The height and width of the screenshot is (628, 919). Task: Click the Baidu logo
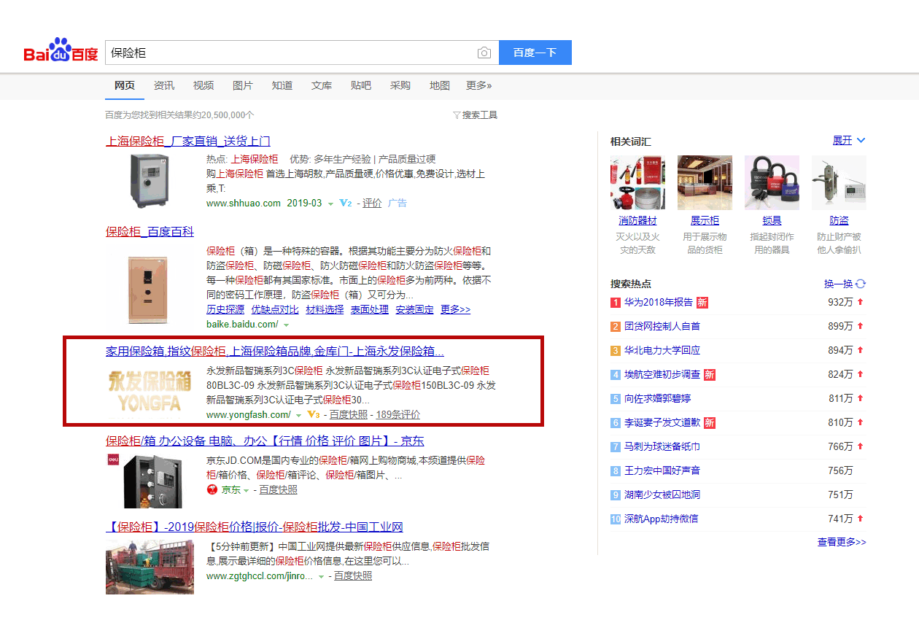tap(61, 50)
